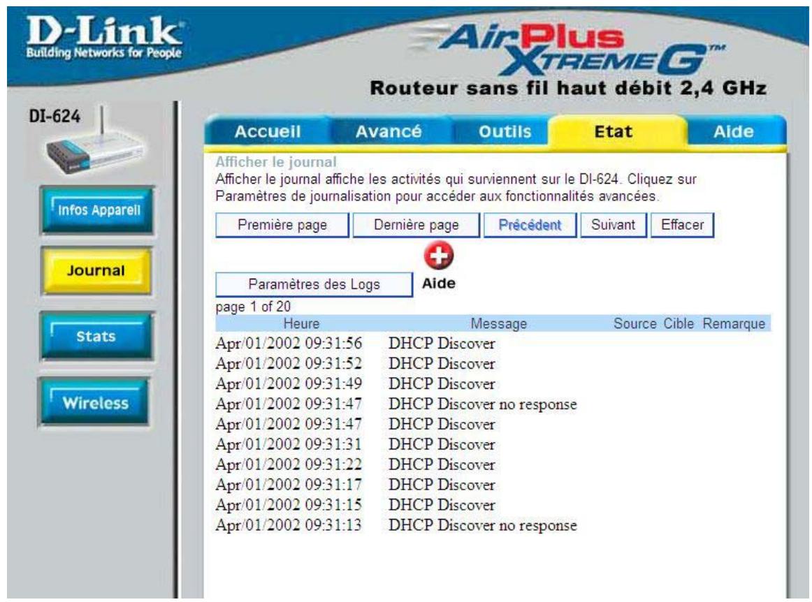
Task: Select log entry timestamp 09:31:52
Action: [x=289, y=364]
